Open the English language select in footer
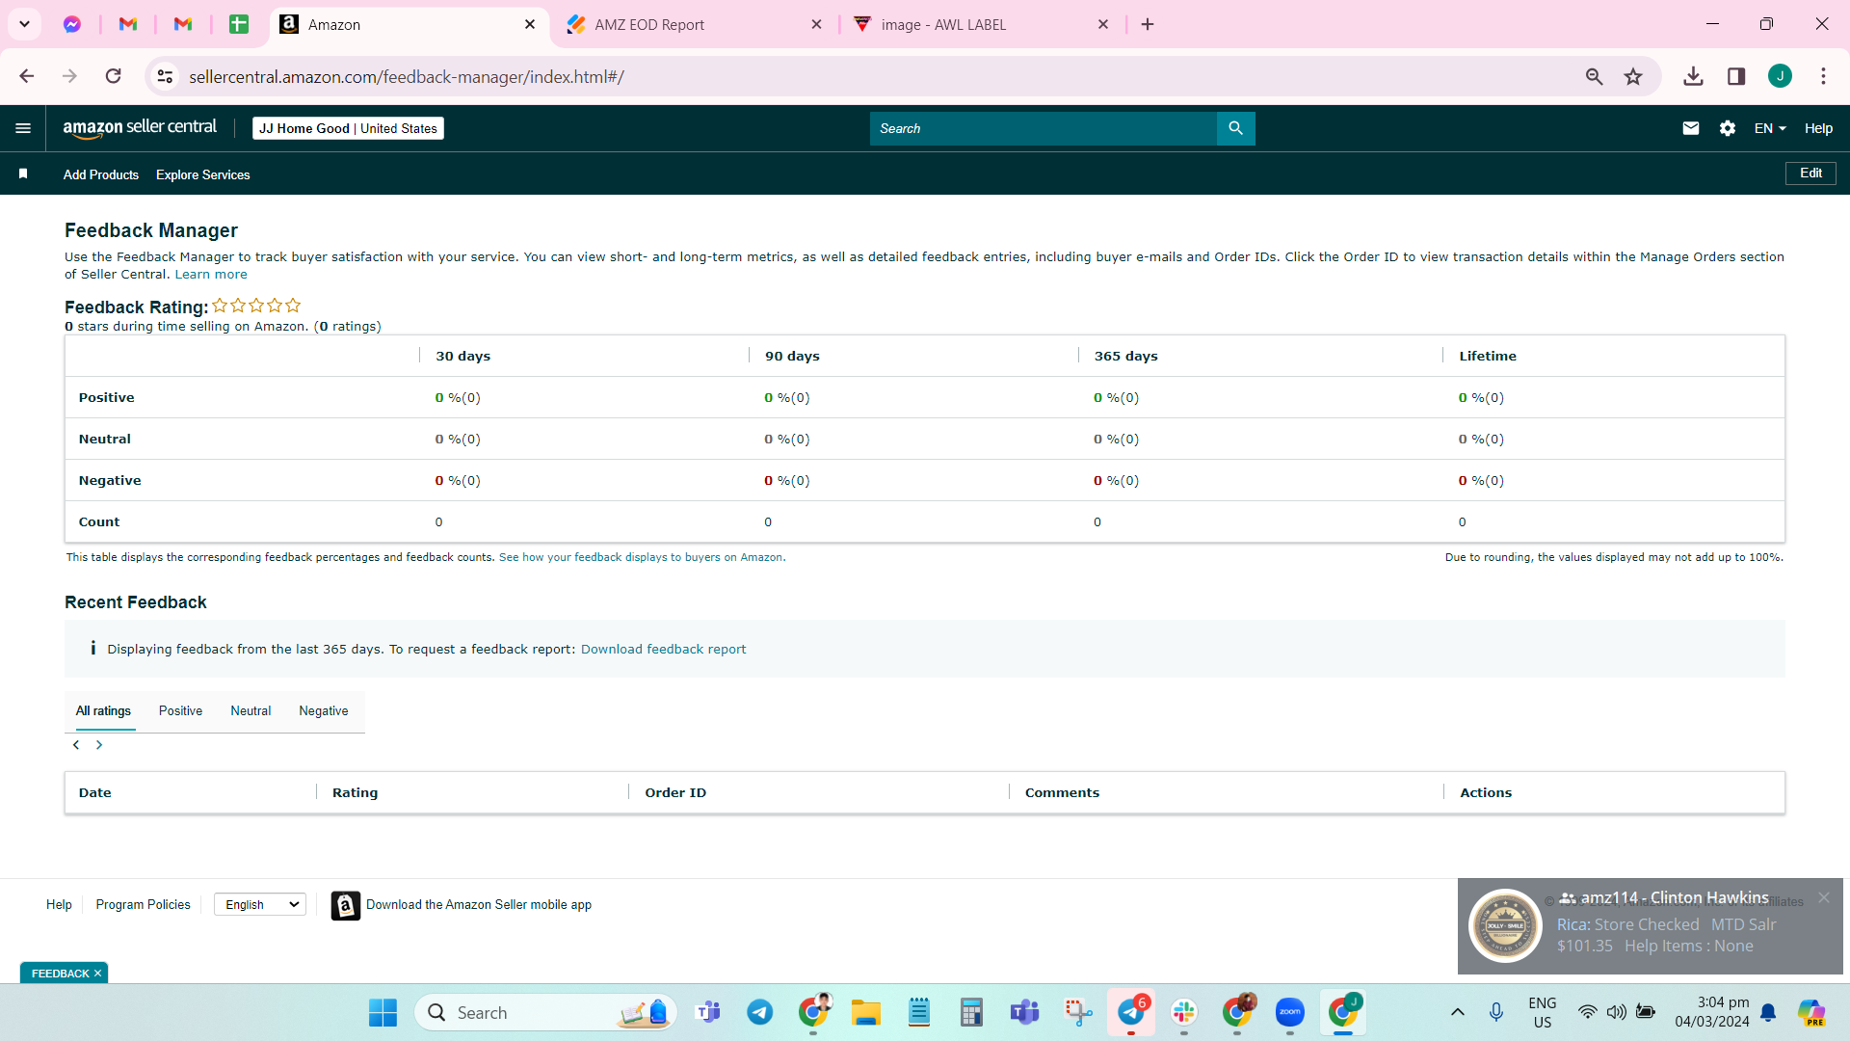The image size is (1850, 1041). point(260,904)
